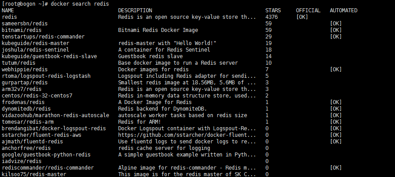Click the anchorfree/redis image name
The height and width of the screenshot is (177, 395).
click(x=26, y=148)
